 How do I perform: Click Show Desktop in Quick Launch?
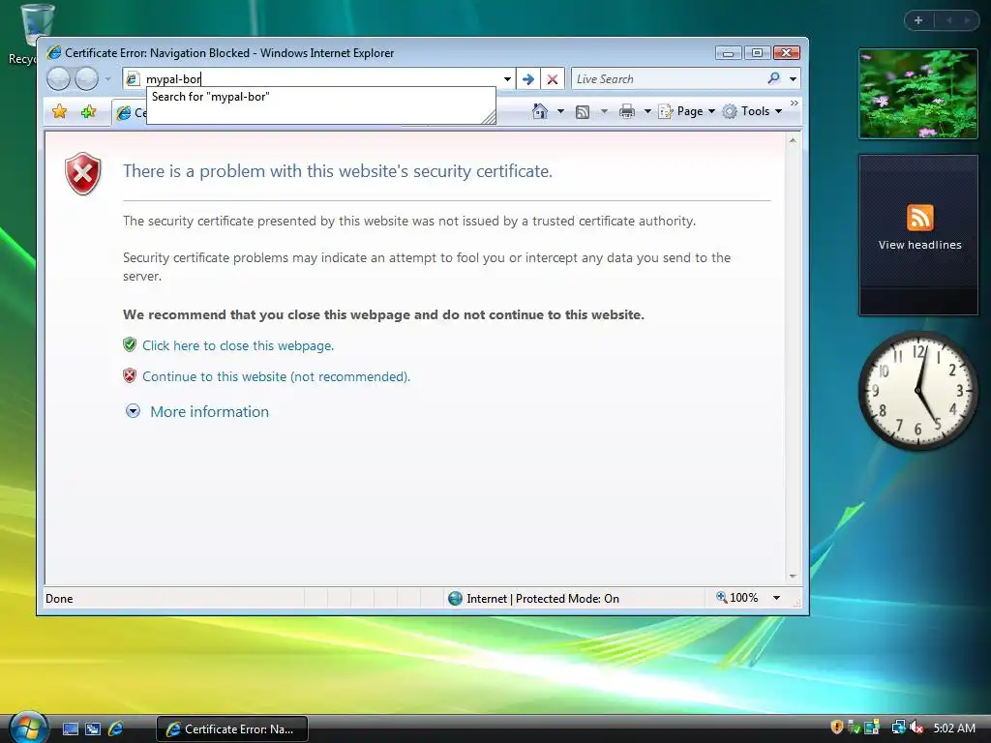[x=71, y=729]
